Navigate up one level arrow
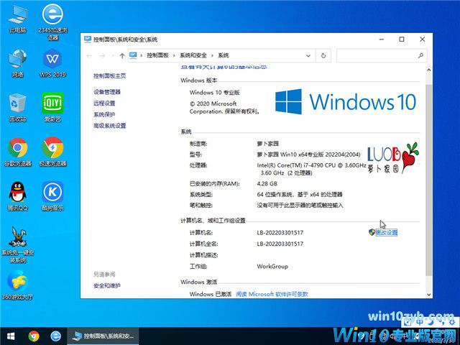Viewport: 460px width, 345px height. (122, 55)
